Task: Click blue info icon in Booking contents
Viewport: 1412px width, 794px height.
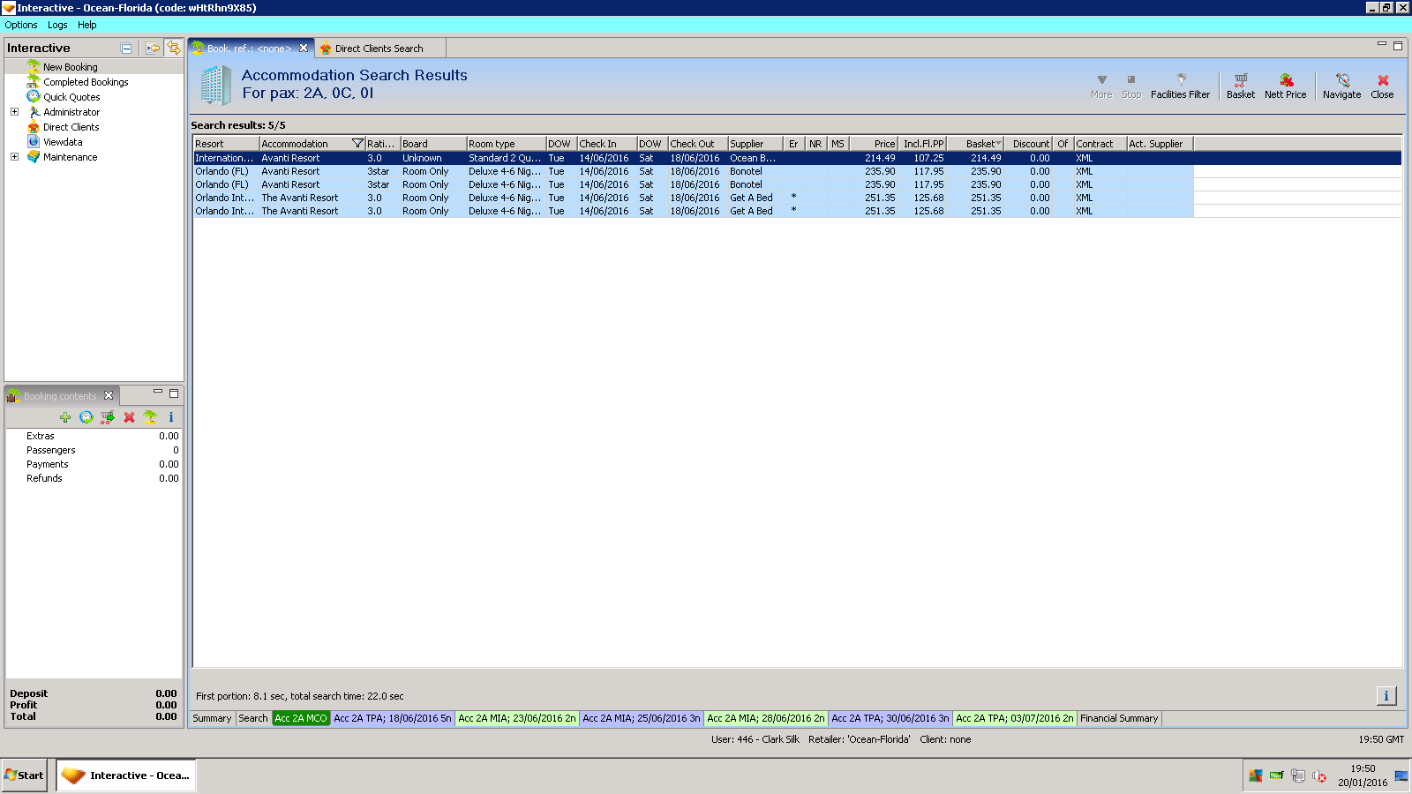Action: pyautogui.click(x=171, y=417)
